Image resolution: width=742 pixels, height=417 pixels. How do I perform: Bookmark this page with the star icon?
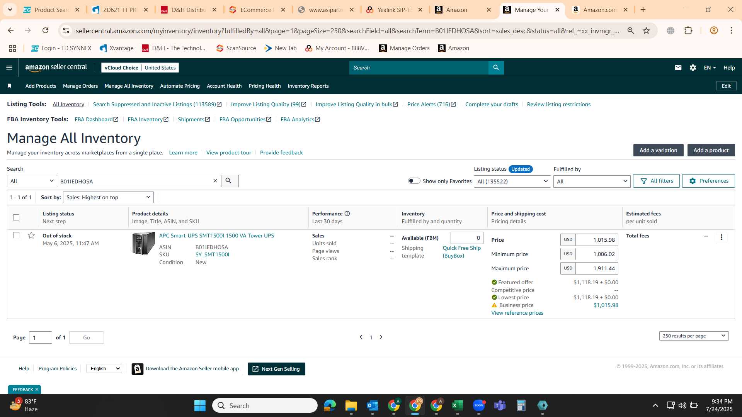pos(646,31)
